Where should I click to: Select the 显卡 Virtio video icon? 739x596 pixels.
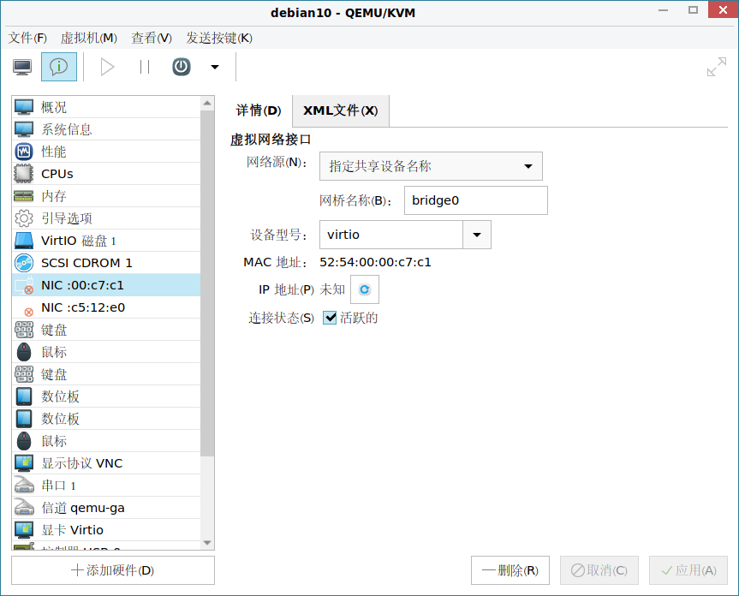pyautogui.click(x=24, y=530)
